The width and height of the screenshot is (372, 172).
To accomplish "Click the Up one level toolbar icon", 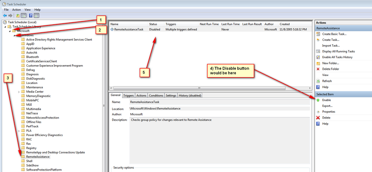I will pyautogui.click(x=18, y=16).
